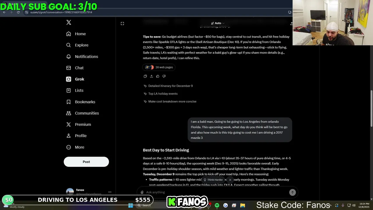Viewport: 373px width, 210px height.
Task: Click the More circle icon
Action: point(68,147)
